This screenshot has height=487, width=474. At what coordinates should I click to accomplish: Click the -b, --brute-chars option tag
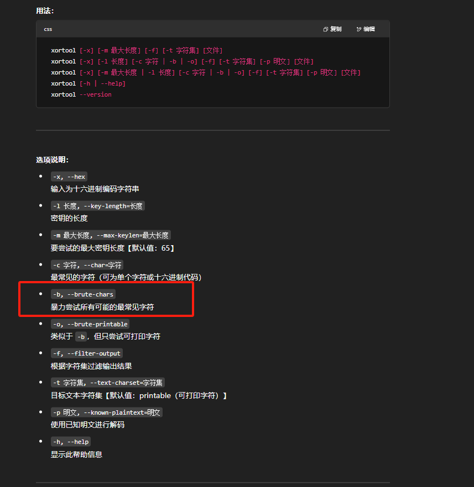tap(83, 294)
